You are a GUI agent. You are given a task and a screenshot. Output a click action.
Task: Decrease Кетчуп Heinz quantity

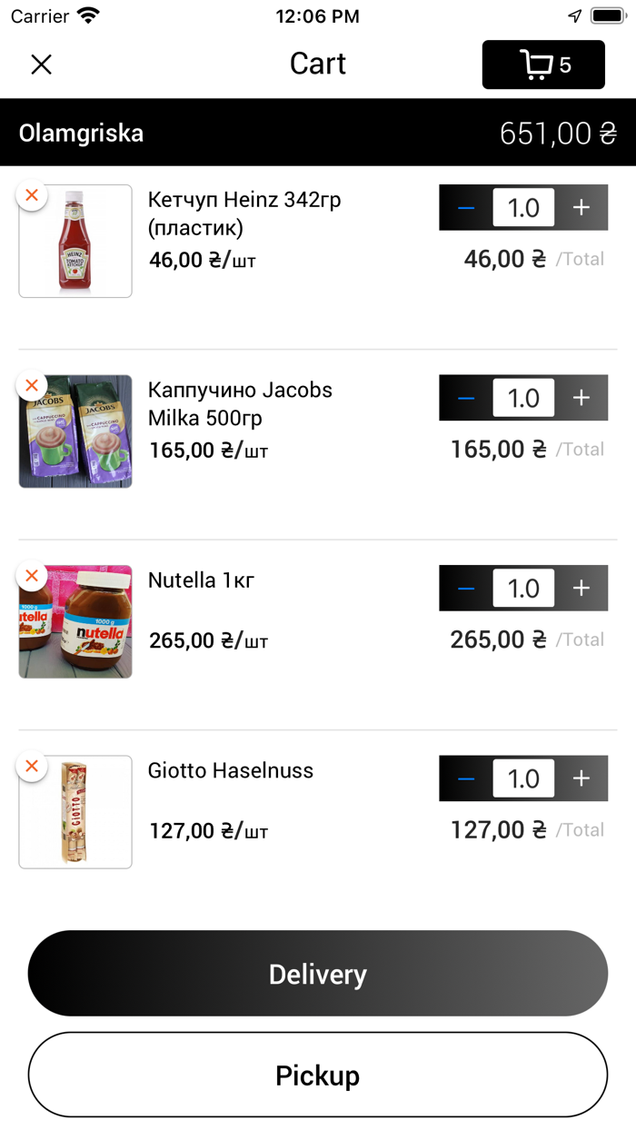click(x=466, y=208)
